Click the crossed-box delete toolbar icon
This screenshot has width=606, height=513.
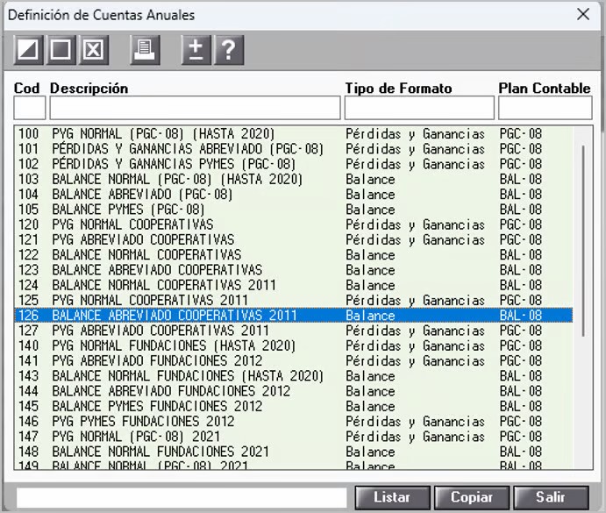pos(94,50)
